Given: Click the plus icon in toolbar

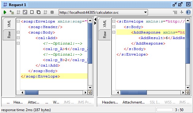Looking at the screenshot, I should pos(182,12).
